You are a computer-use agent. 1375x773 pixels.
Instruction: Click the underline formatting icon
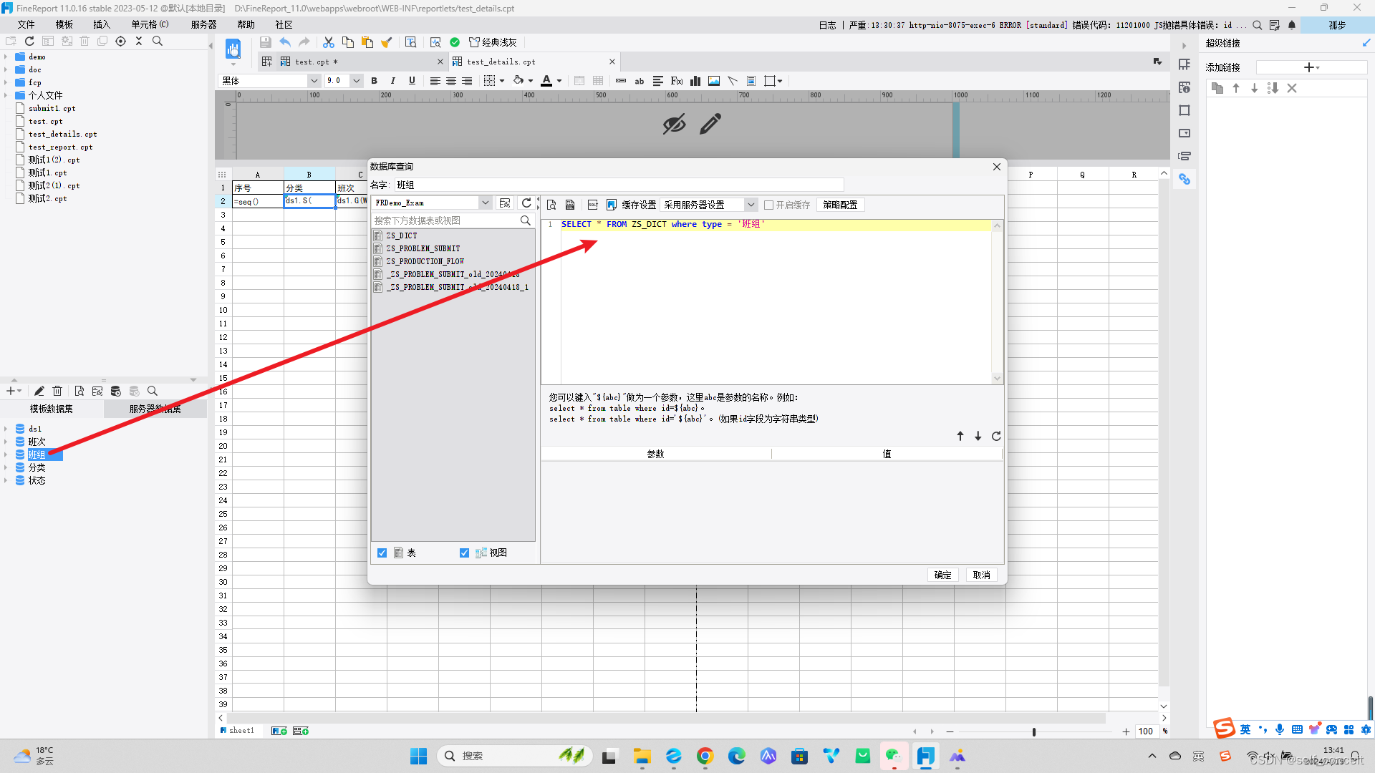click(x=411, y=80)
